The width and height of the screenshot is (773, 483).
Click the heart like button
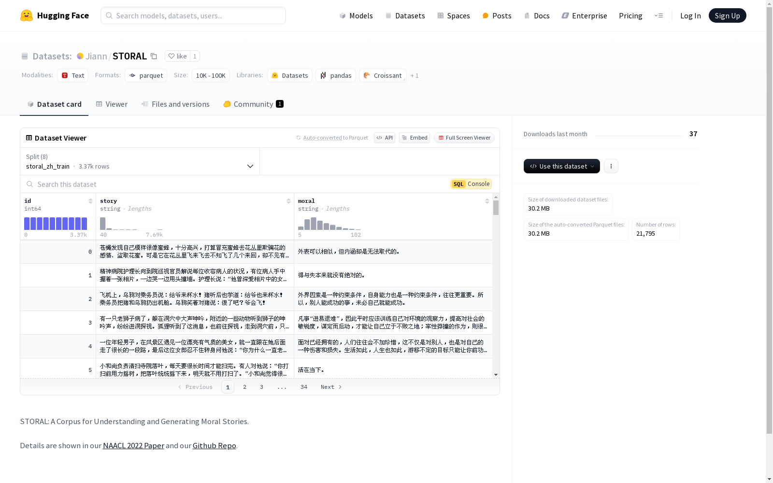(177, 56)
